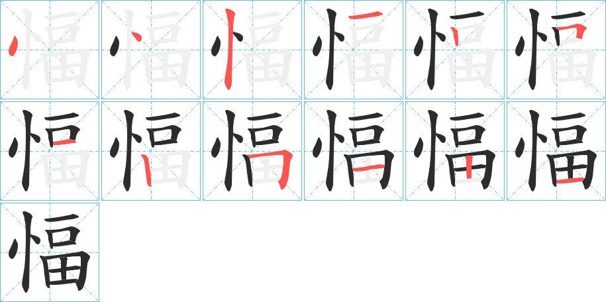
Task: Select the ninth step tile with the large red turning stroke
Action: pyautogui.click(x=252, y=151)
